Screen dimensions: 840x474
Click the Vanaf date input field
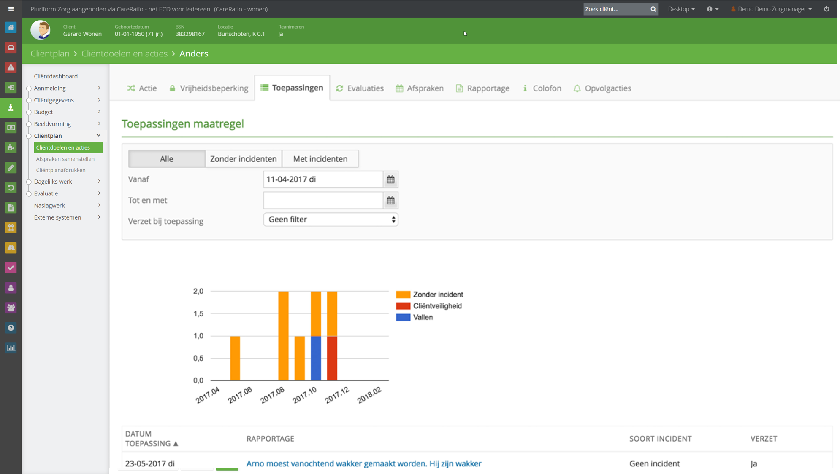point(323,179)
